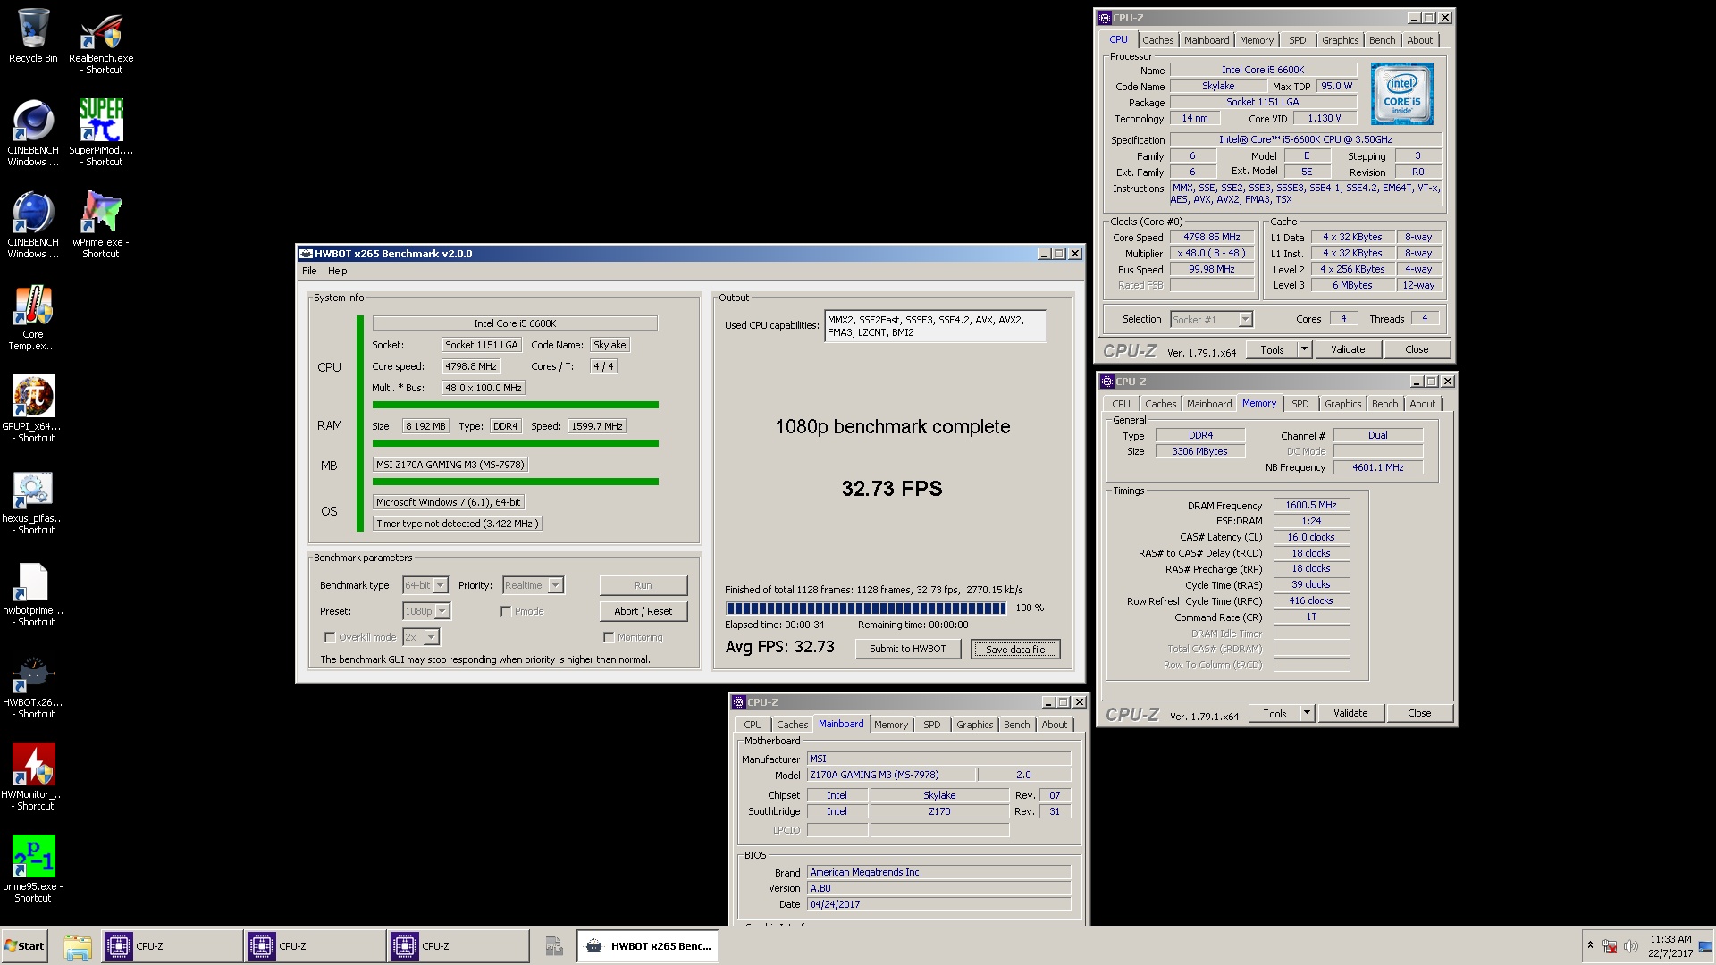
Task: Click the Intel Core i5 logo in CPU-Z
Action: pyautogui.click(x=1401, y=93)
